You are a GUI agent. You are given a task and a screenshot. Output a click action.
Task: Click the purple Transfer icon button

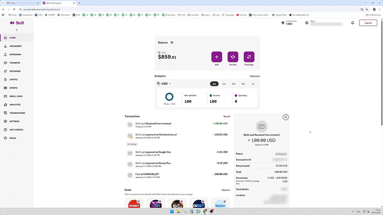tap(233, 57)
